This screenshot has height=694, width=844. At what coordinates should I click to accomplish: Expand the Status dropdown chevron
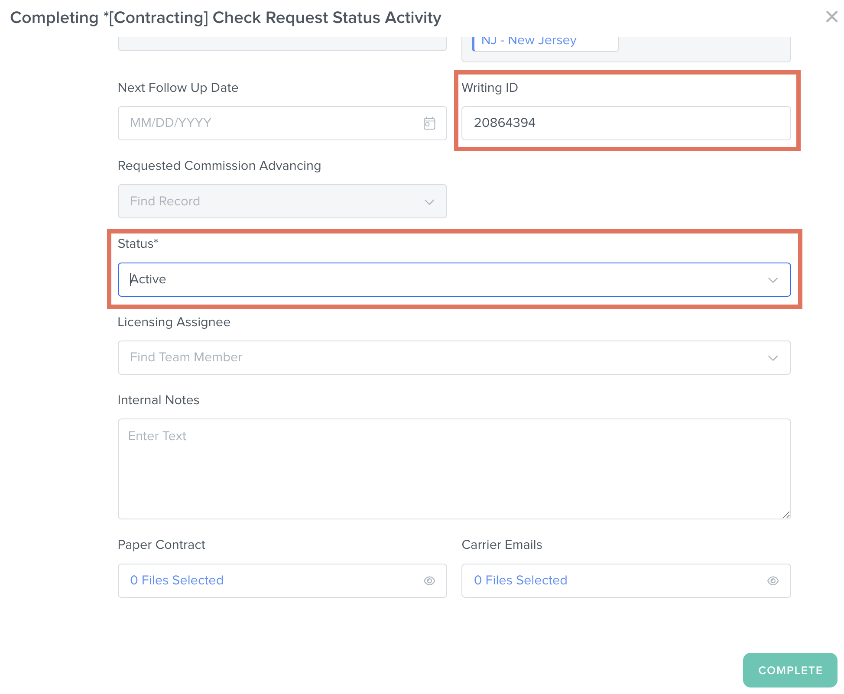tap(773, 280)
